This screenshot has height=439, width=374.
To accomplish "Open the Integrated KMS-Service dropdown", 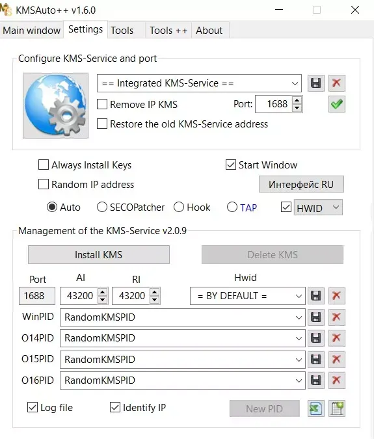I will tap(199, 83).
